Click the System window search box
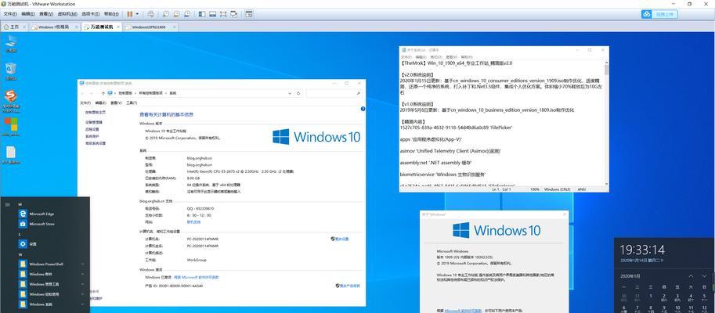This screenshot has height=313, width=715. click(x=334, y=93)
